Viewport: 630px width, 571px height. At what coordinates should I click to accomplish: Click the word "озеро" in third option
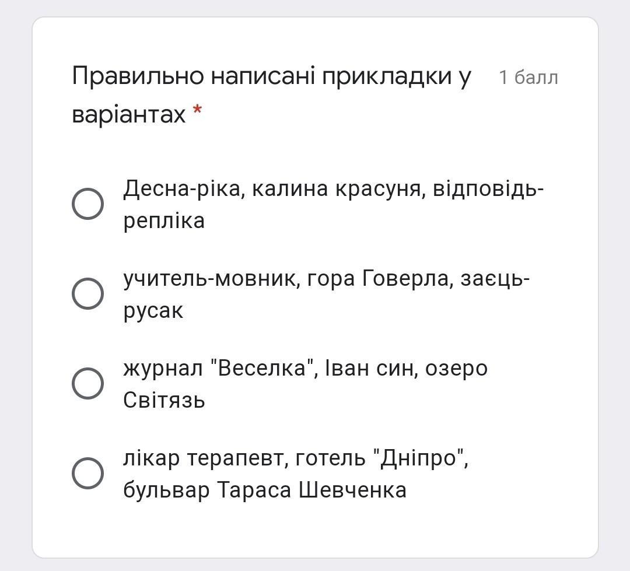(x=456, y=369)
